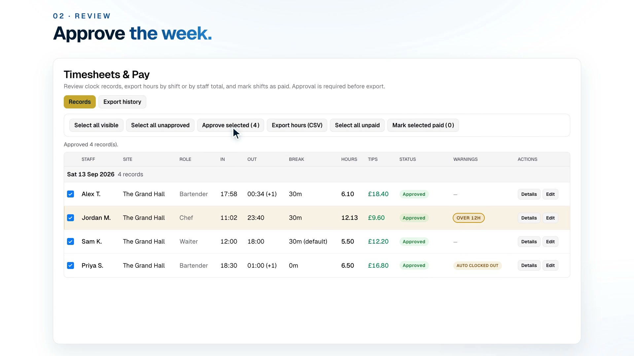Click the £12.20 tips value

click(x=378, y=242)
